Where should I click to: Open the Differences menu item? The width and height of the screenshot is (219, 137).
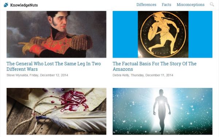pyautogui.click(x=146, y=5)
